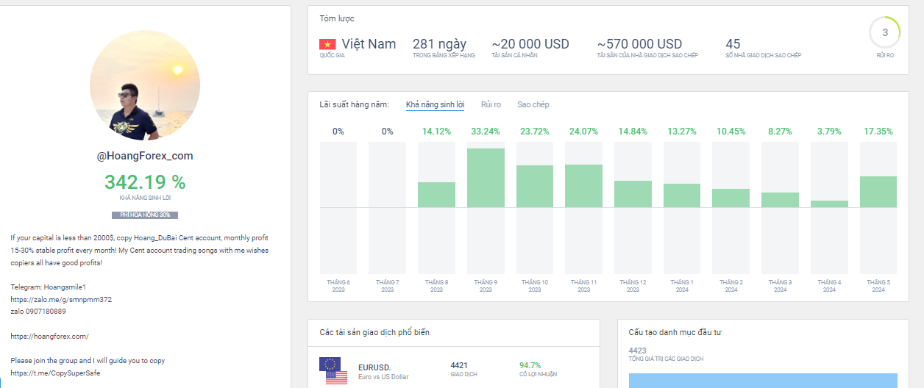This screenshot has width=924, height=388.
Task: Click the Tháng 6 2023 empty column
Action: pos(338,207)
